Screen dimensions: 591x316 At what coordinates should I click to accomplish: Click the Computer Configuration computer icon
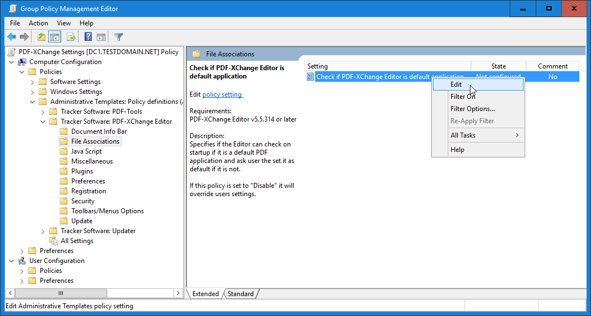[x=22, y=62]
